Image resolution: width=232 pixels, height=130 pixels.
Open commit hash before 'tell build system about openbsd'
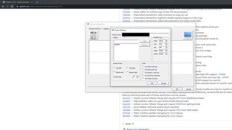(127, 107)
